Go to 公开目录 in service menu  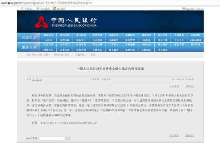(x=48, y=44)
